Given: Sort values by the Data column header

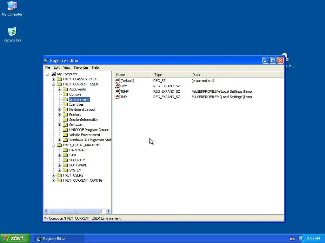Looking at the screenshot, I should point(235,75).
